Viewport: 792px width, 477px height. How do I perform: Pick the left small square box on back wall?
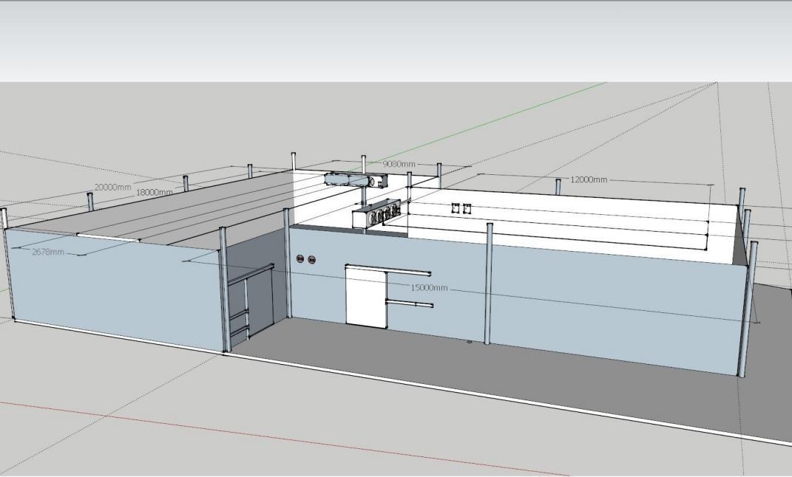coord(456,209)
